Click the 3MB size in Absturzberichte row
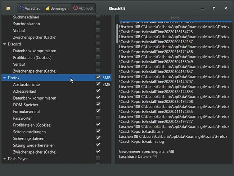The height and width of the screenshot is (176, 234). pos(107,85)
